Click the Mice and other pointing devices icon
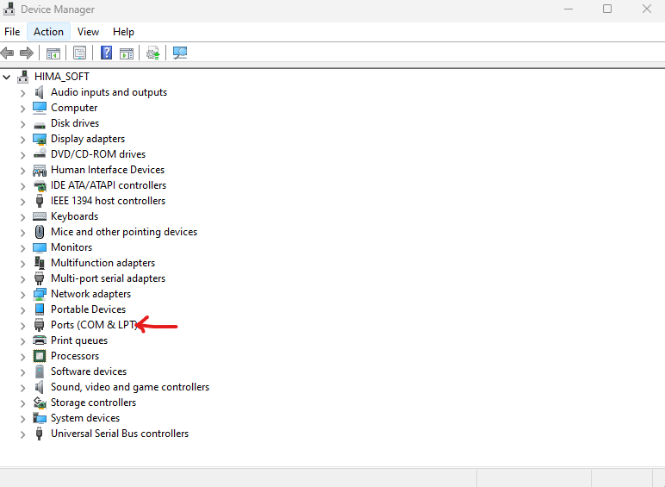 pos(40,232)
